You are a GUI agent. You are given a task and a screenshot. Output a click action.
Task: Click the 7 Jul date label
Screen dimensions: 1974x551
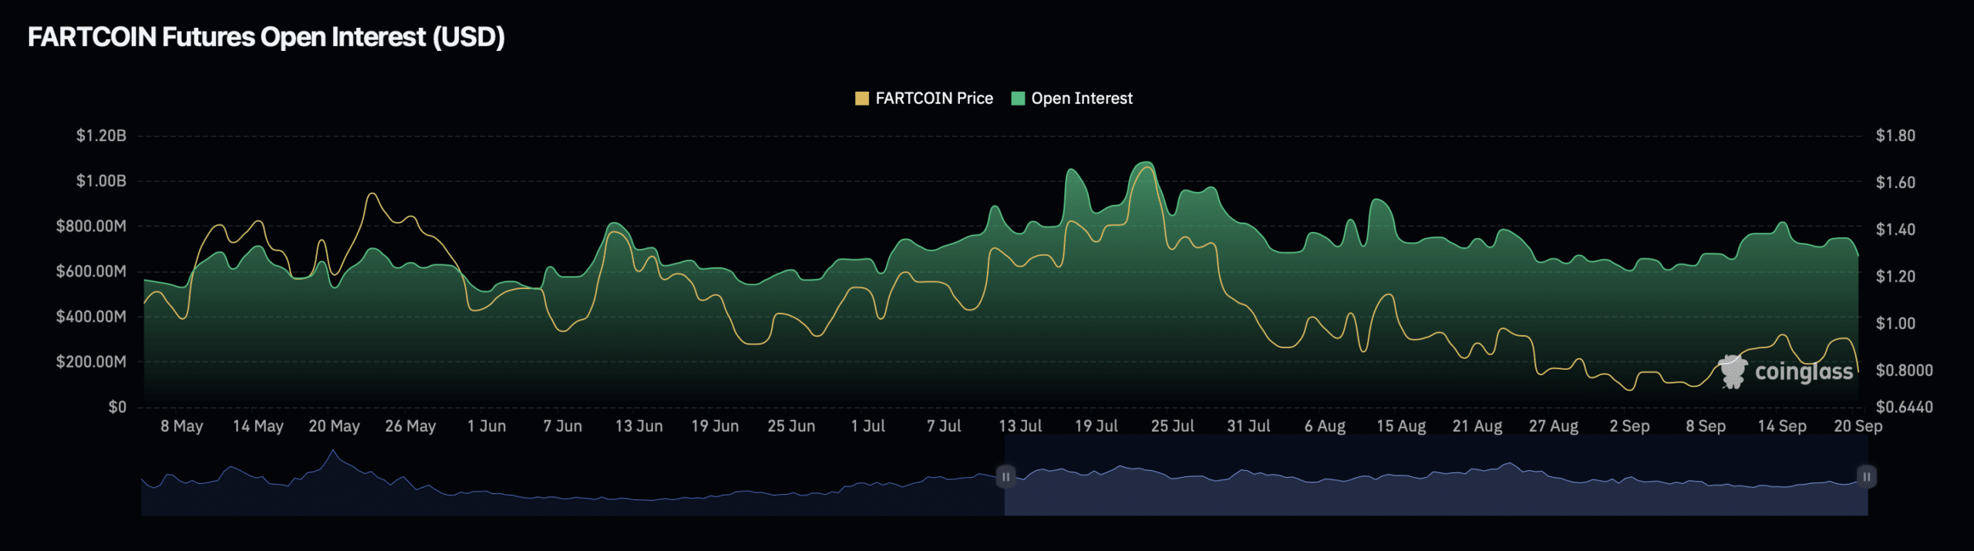[x=944, y=426]
